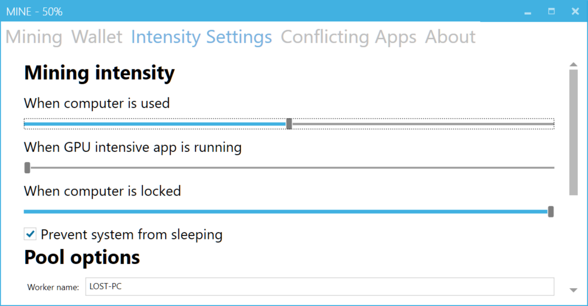Go to the About tab
This screenshot has height=306, width=588.
pyautogui.click(x=450, y=37)
